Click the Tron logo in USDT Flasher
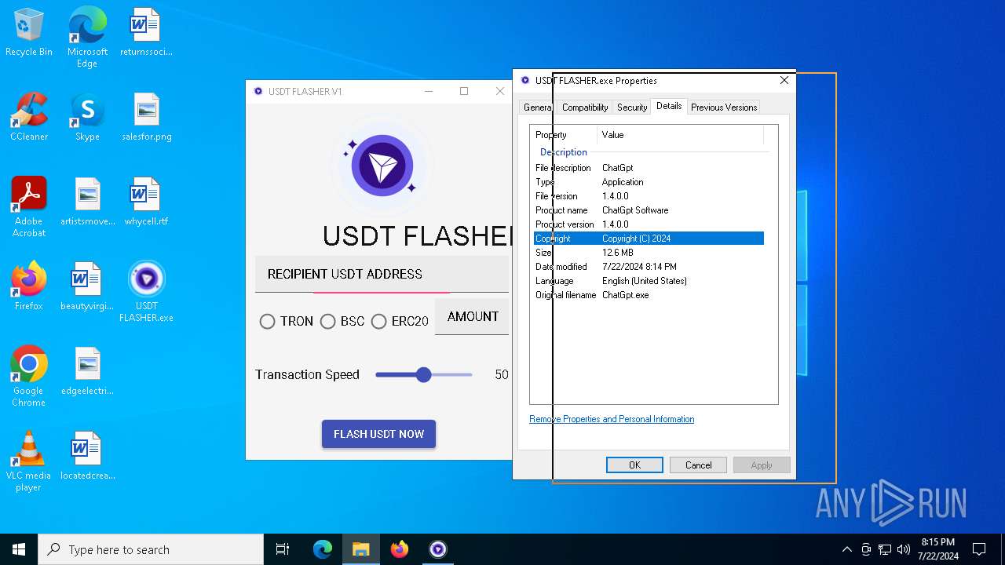 382,166
